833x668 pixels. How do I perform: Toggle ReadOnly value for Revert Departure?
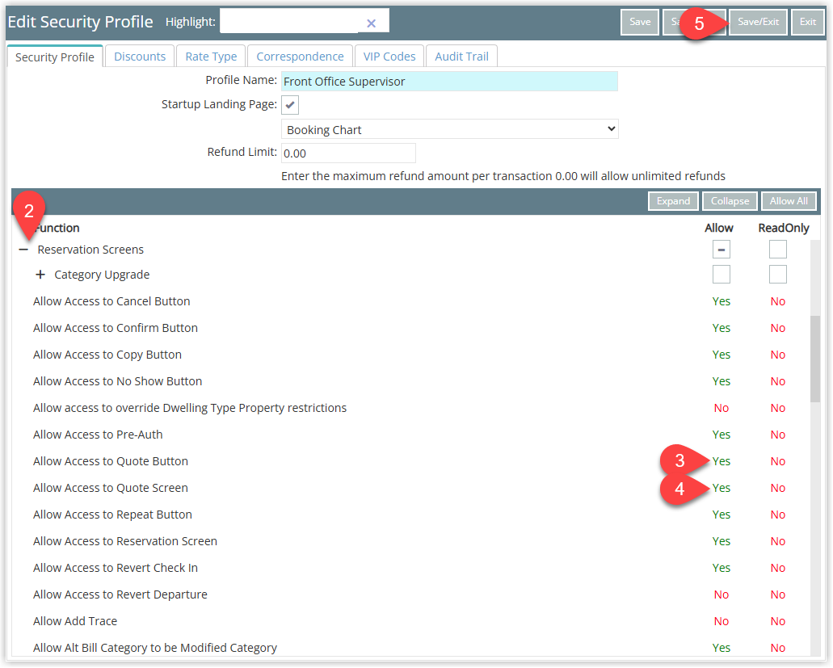tap(778, 594)
